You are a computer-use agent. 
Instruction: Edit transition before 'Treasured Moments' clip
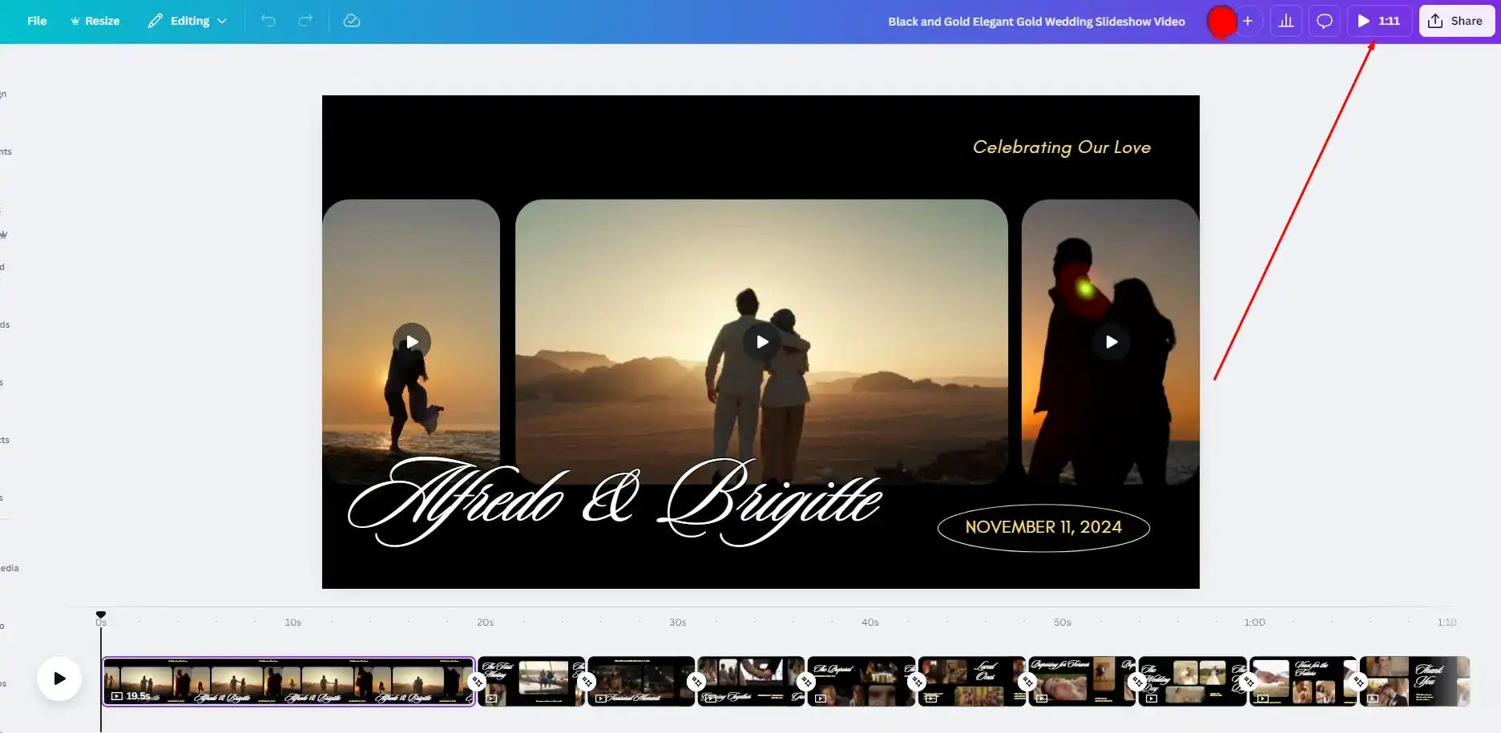coord(587,682)
